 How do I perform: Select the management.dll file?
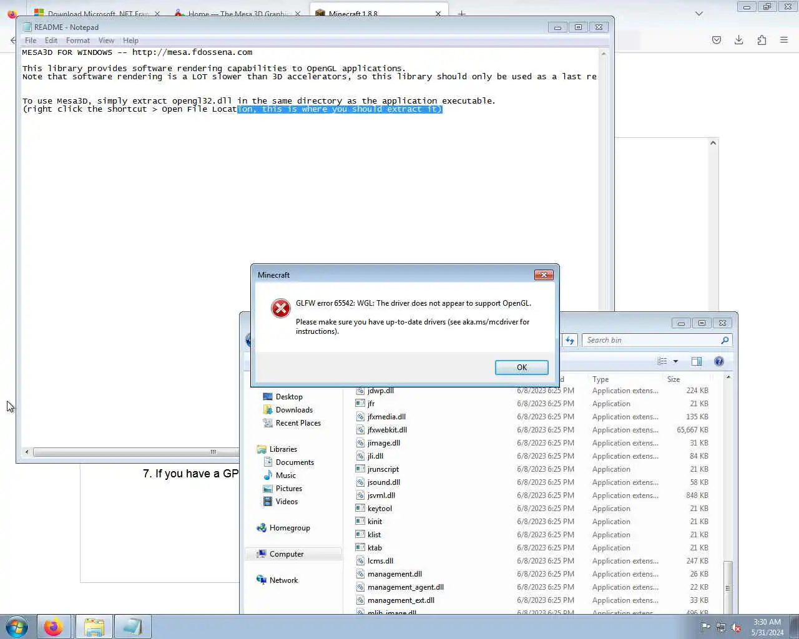click(395, 574)
